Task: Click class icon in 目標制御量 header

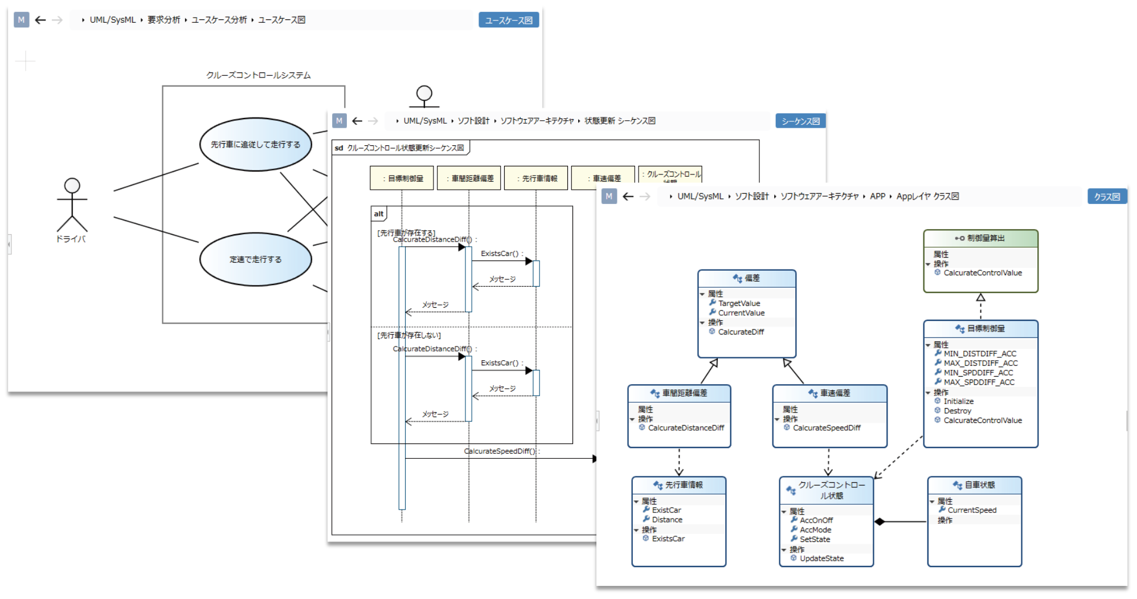Action: (x=960, y=329)
